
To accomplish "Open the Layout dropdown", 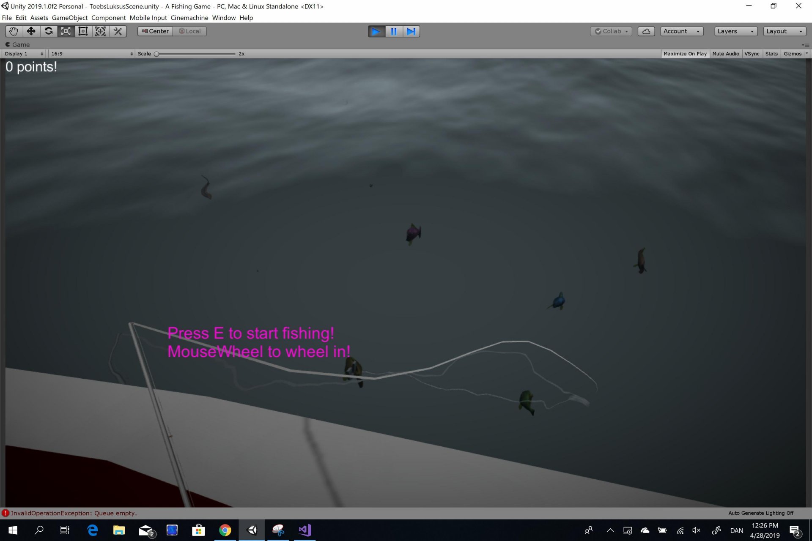I will [784, 31].
